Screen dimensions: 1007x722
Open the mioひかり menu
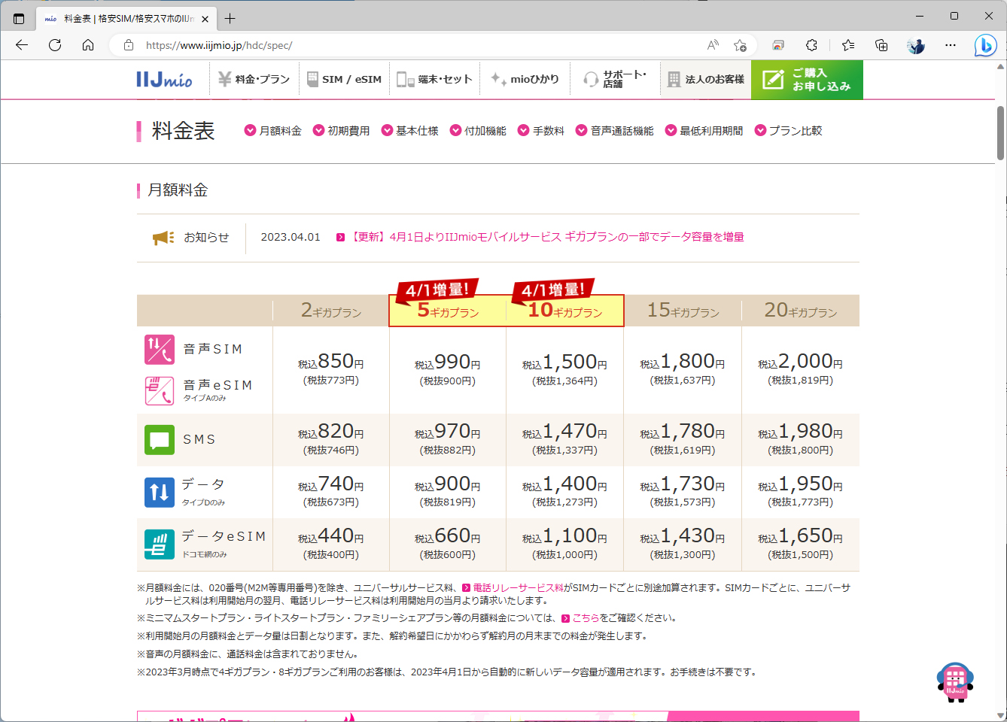pos(525,79)
